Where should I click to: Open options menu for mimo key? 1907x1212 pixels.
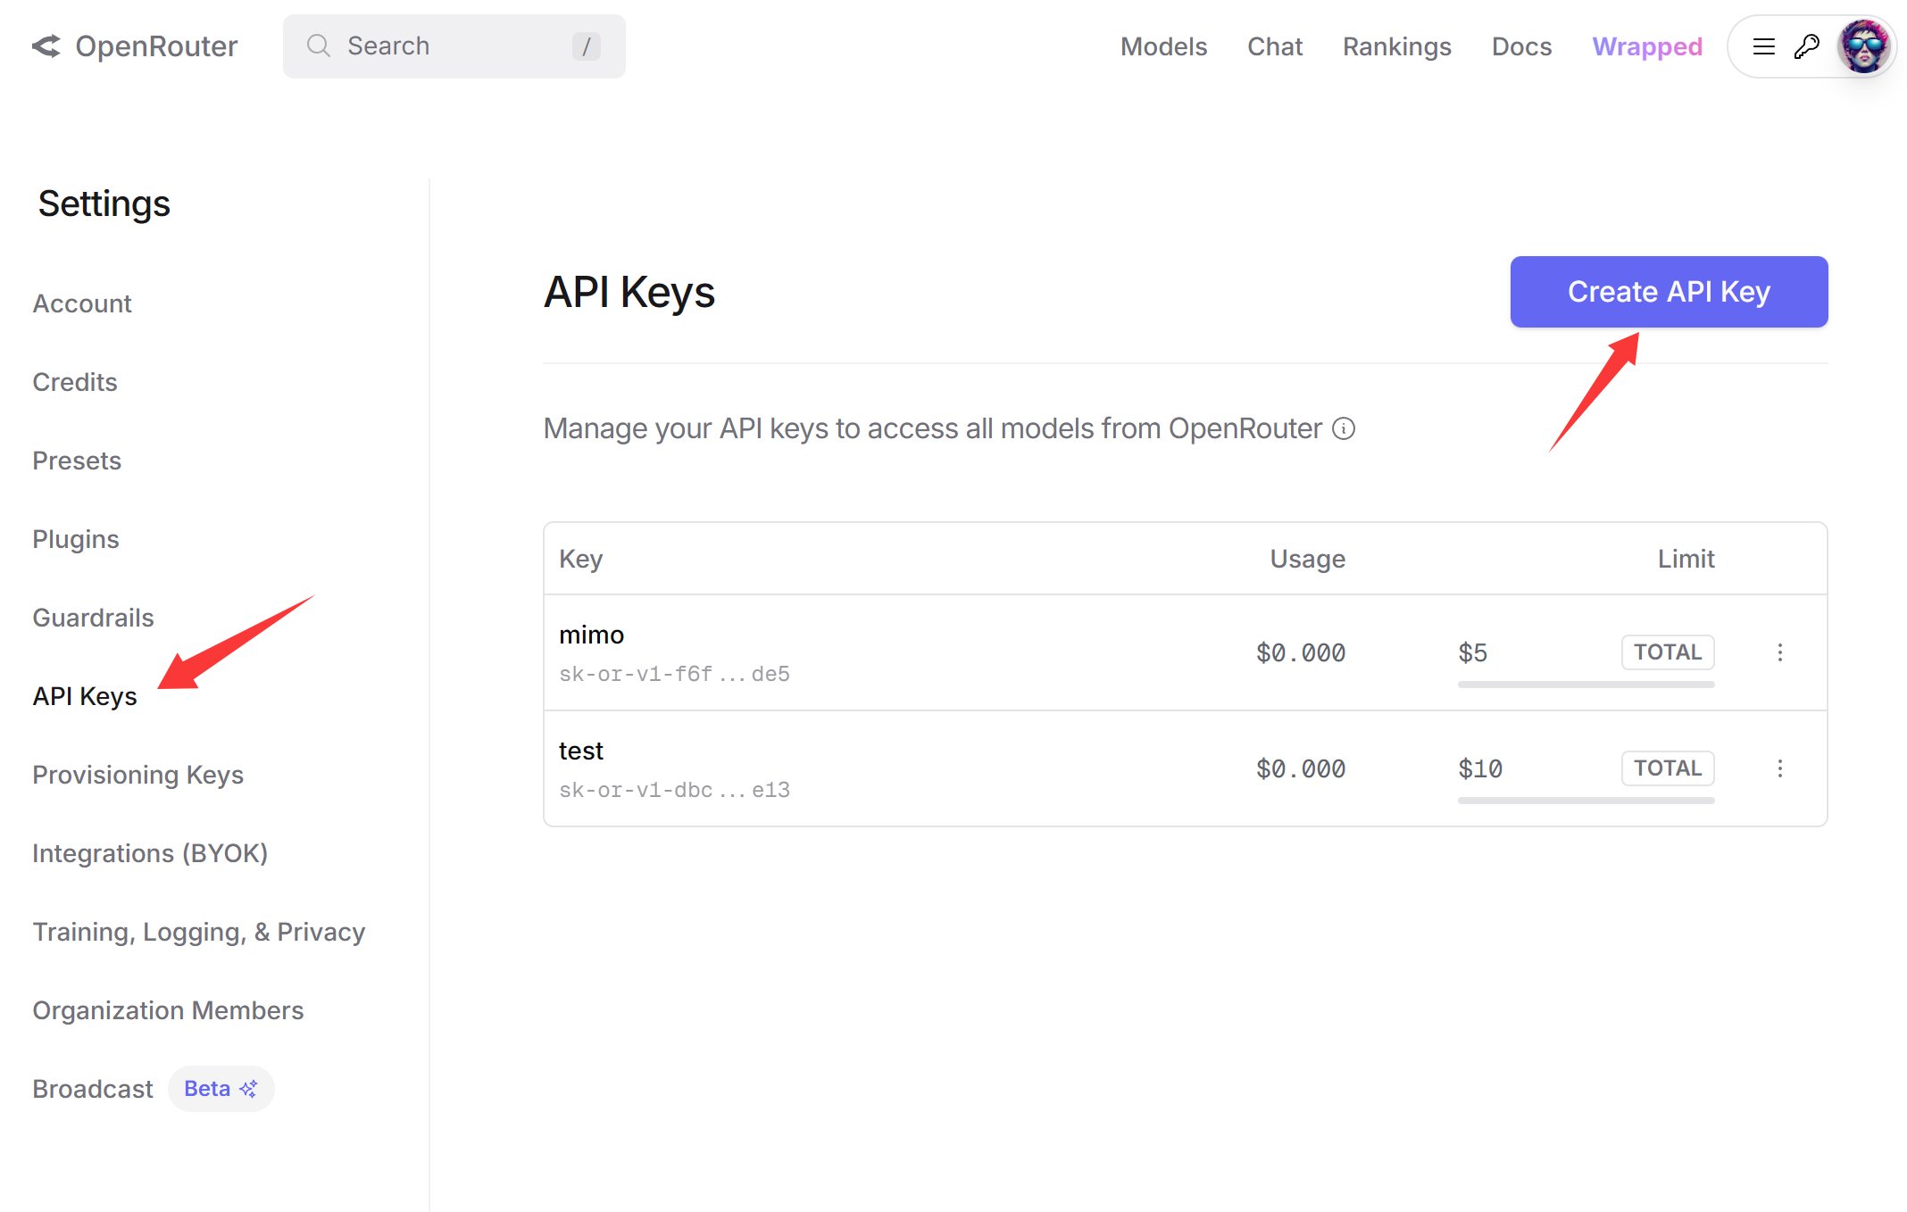coord(1779,652)
